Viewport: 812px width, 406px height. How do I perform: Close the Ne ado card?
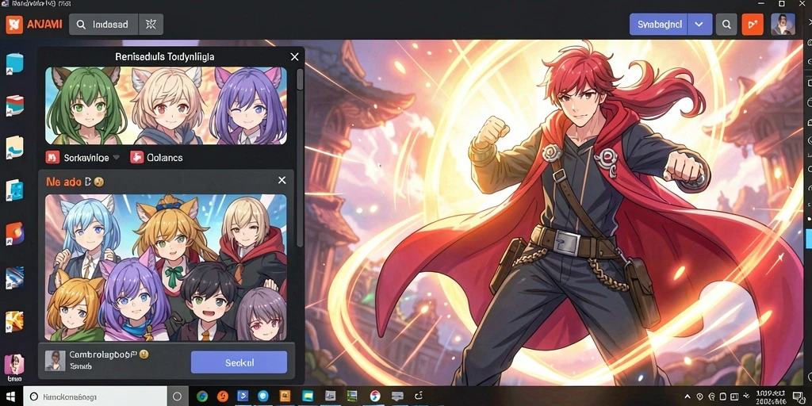pos(282,180)
